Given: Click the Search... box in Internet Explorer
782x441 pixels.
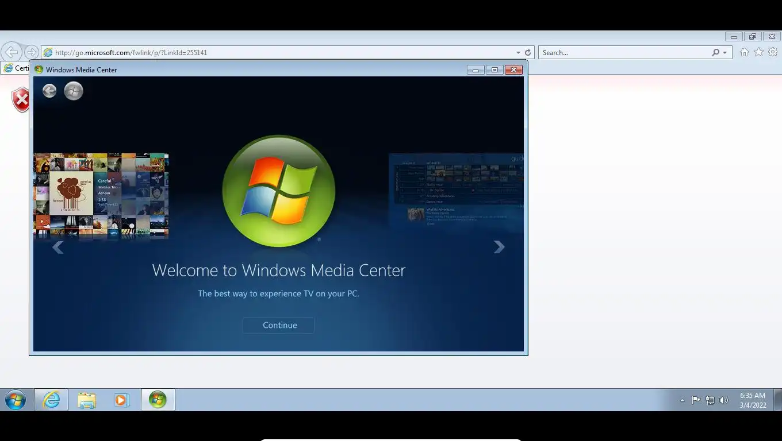Looking at the screenshot, I should [624, 52].
